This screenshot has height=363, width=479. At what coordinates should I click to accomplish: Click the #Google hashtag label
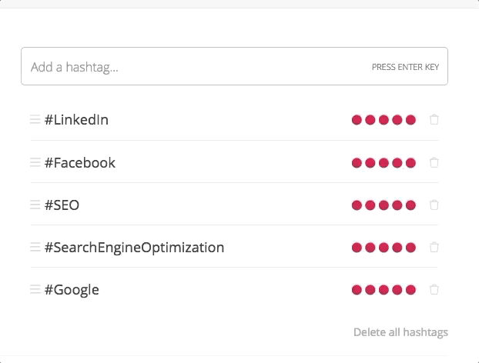[x=72, y=290]
